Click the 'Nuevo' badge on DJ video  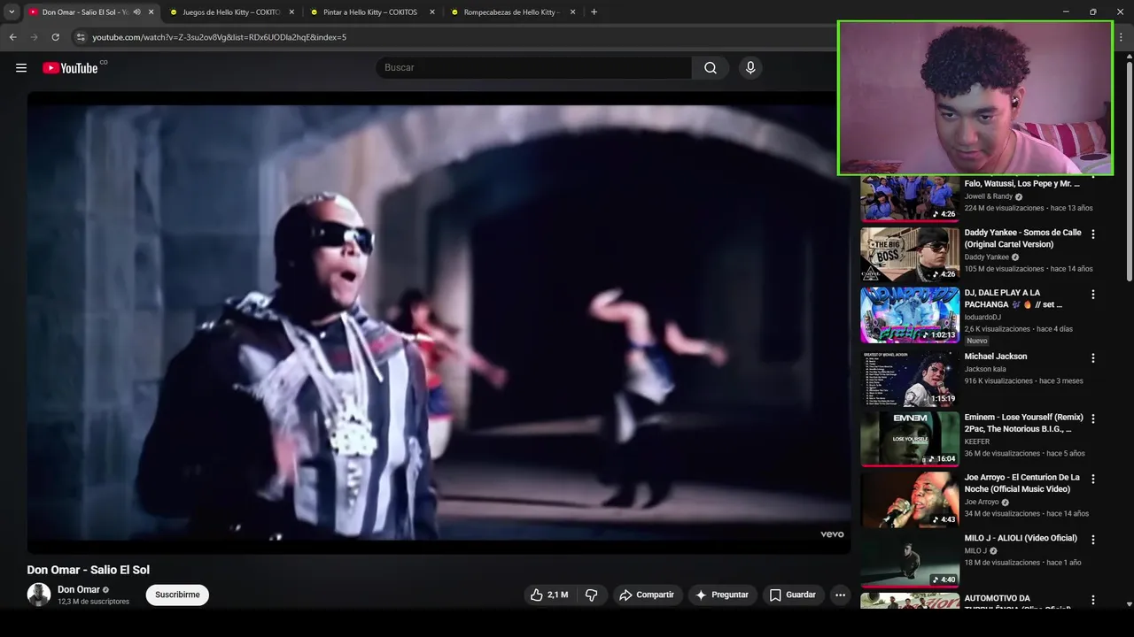click(x=976, y=341)
